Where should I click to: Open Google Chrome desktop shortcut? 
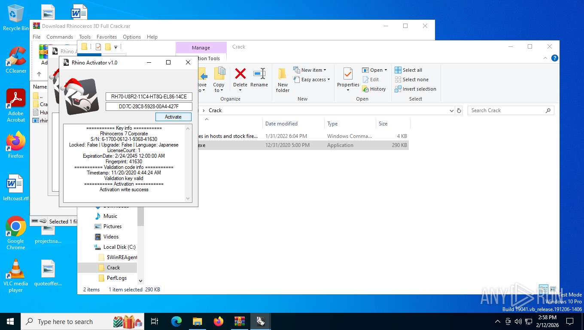16,233
